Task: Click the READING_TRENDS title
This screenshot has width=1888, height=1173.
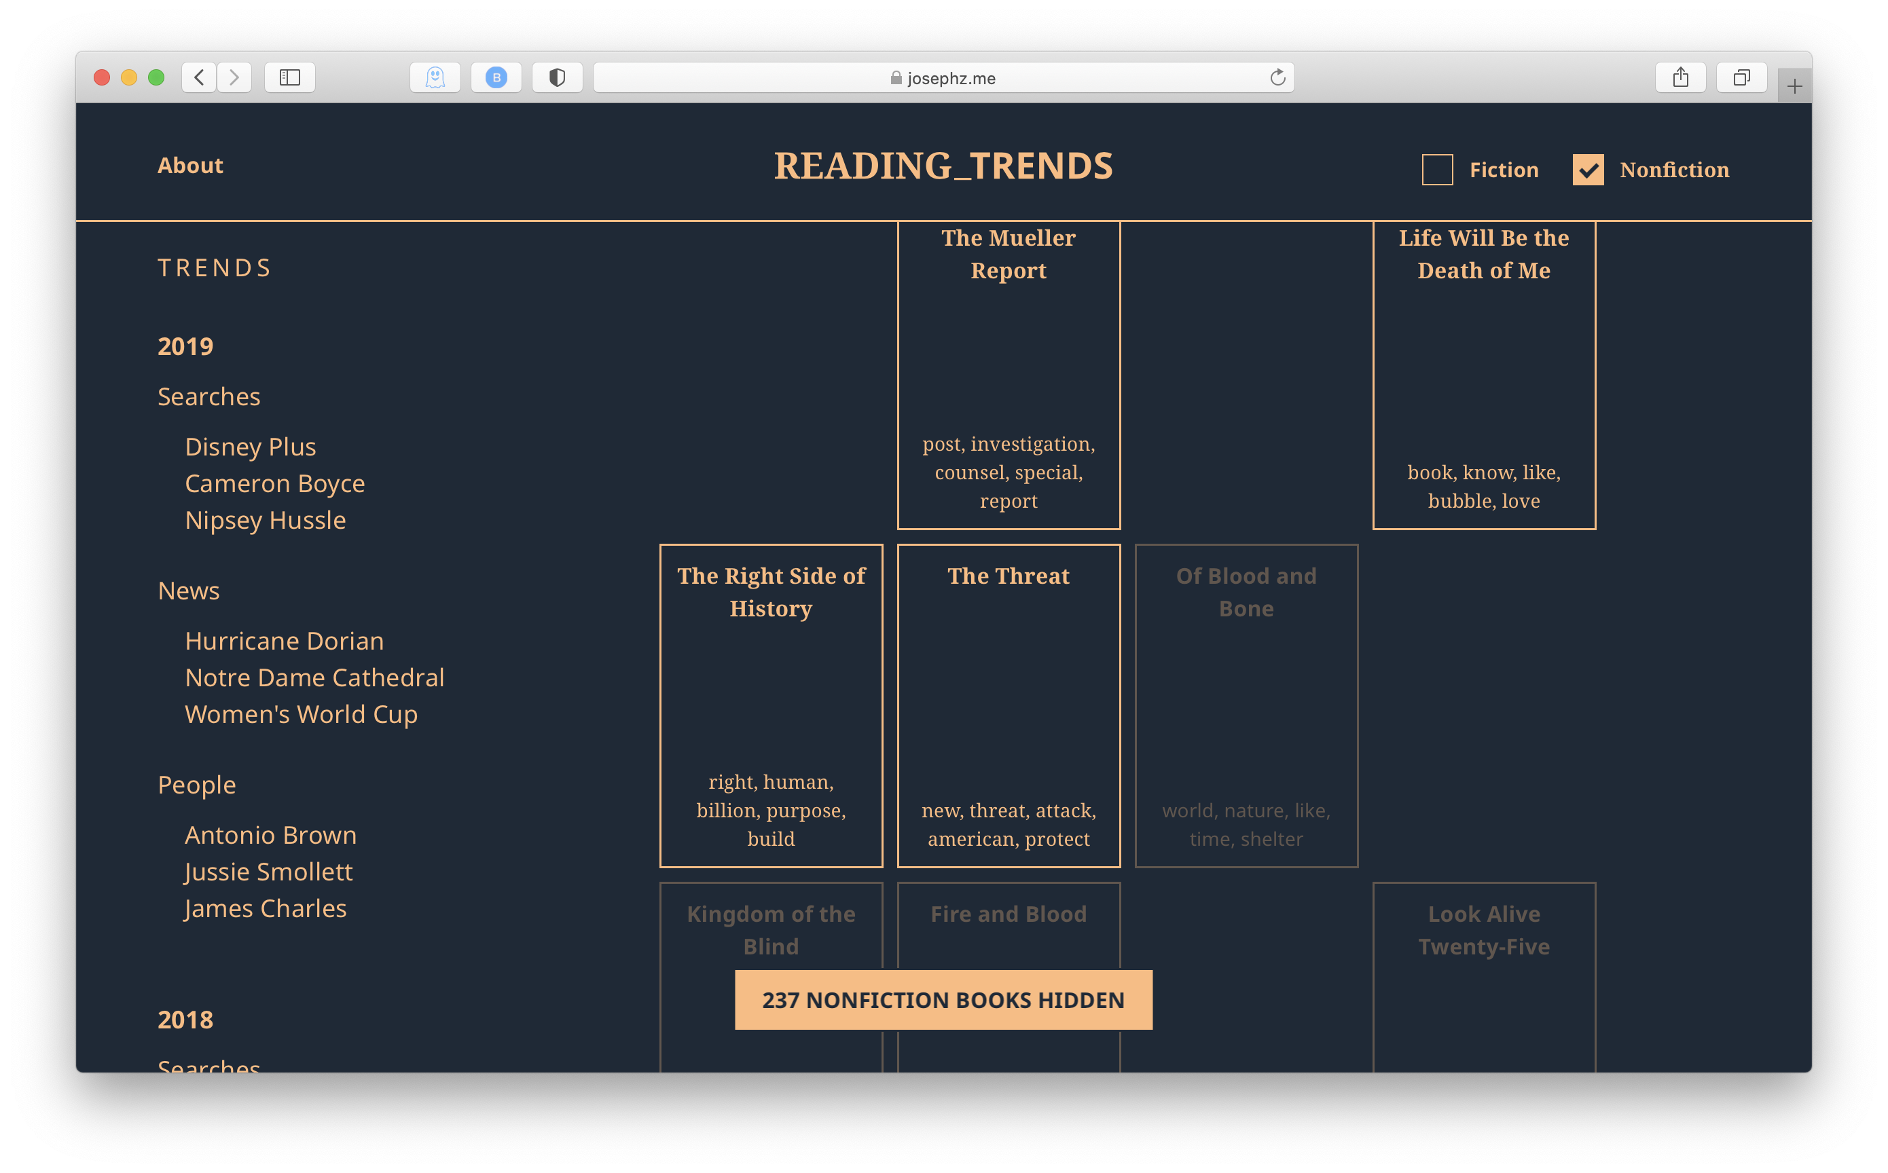Action: [x=943, y=166]
